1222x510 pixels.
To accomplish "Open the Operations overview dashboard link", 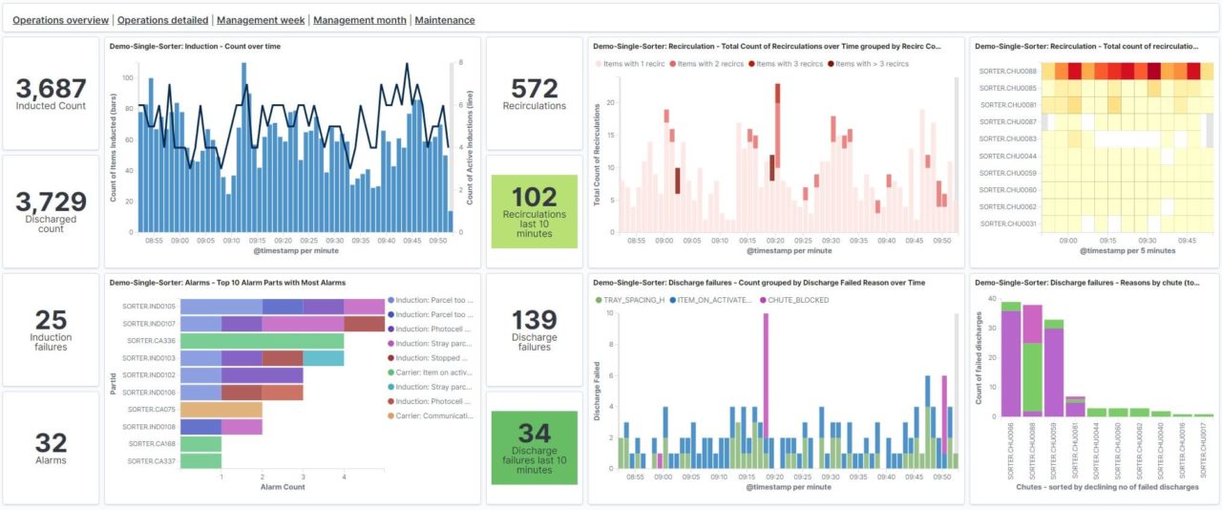I will (60, 20).
